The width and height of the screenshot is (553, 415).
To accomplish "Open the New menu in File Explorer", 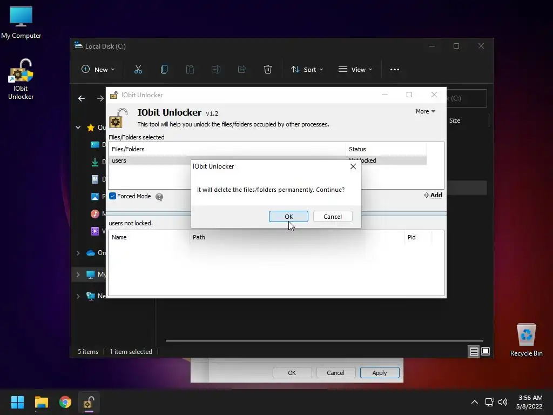I will (x=98, y=70).
